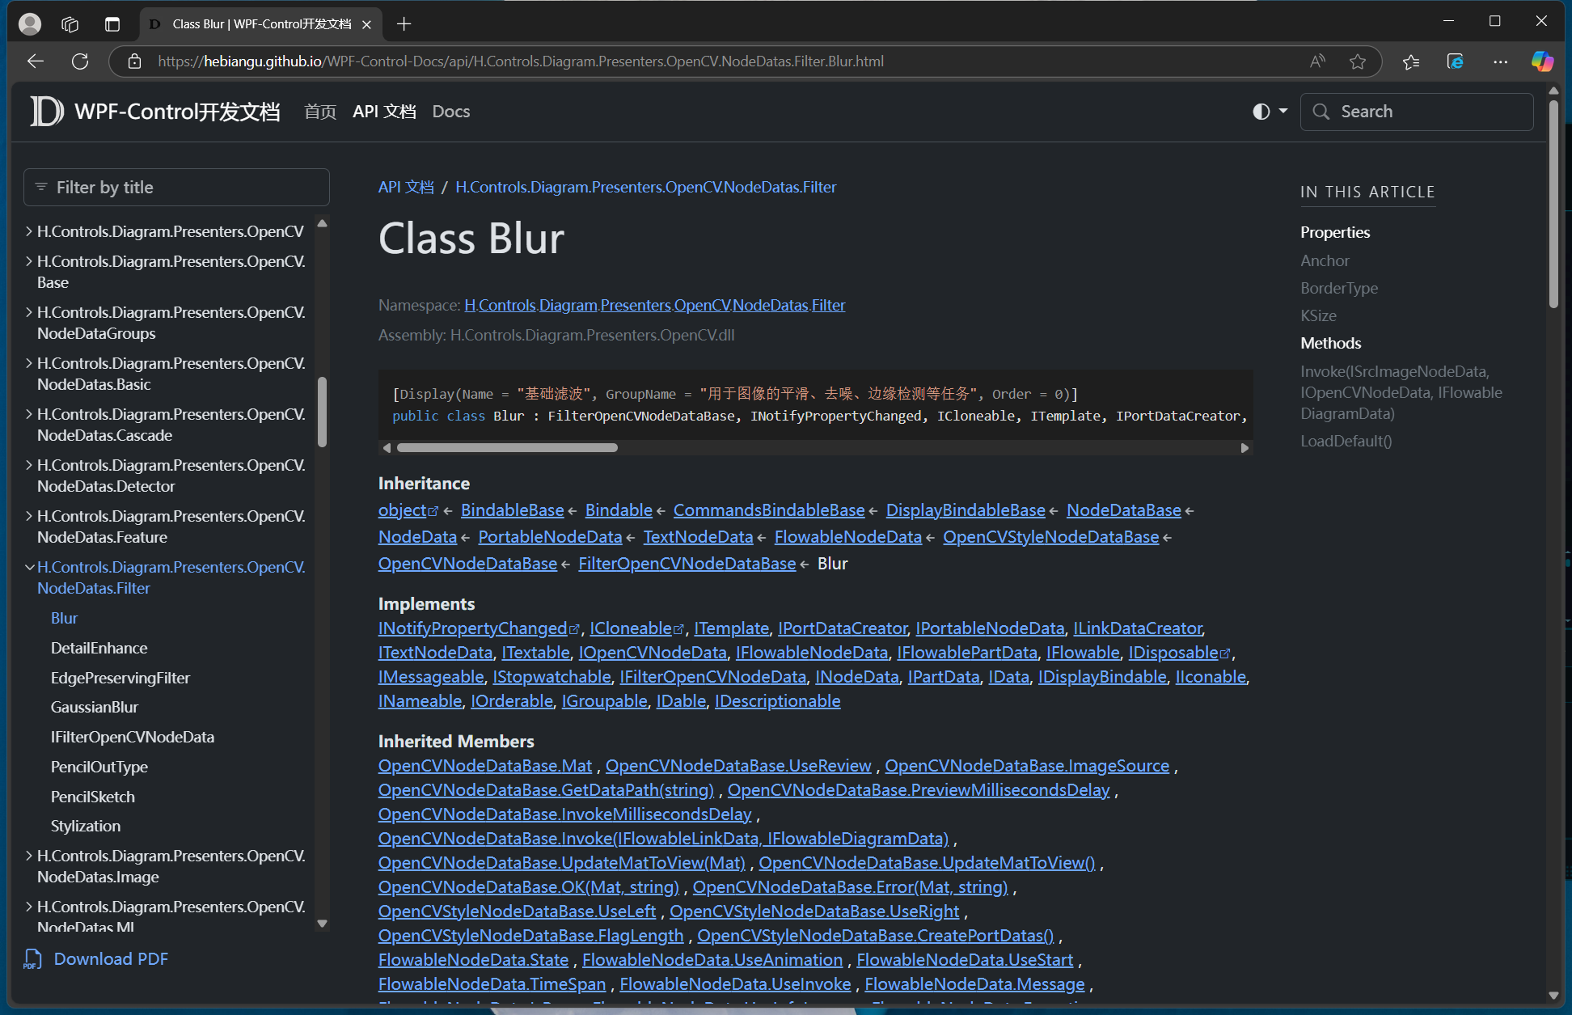
Task: Click the Download PDF icon
Action: [x=32, y=959]
